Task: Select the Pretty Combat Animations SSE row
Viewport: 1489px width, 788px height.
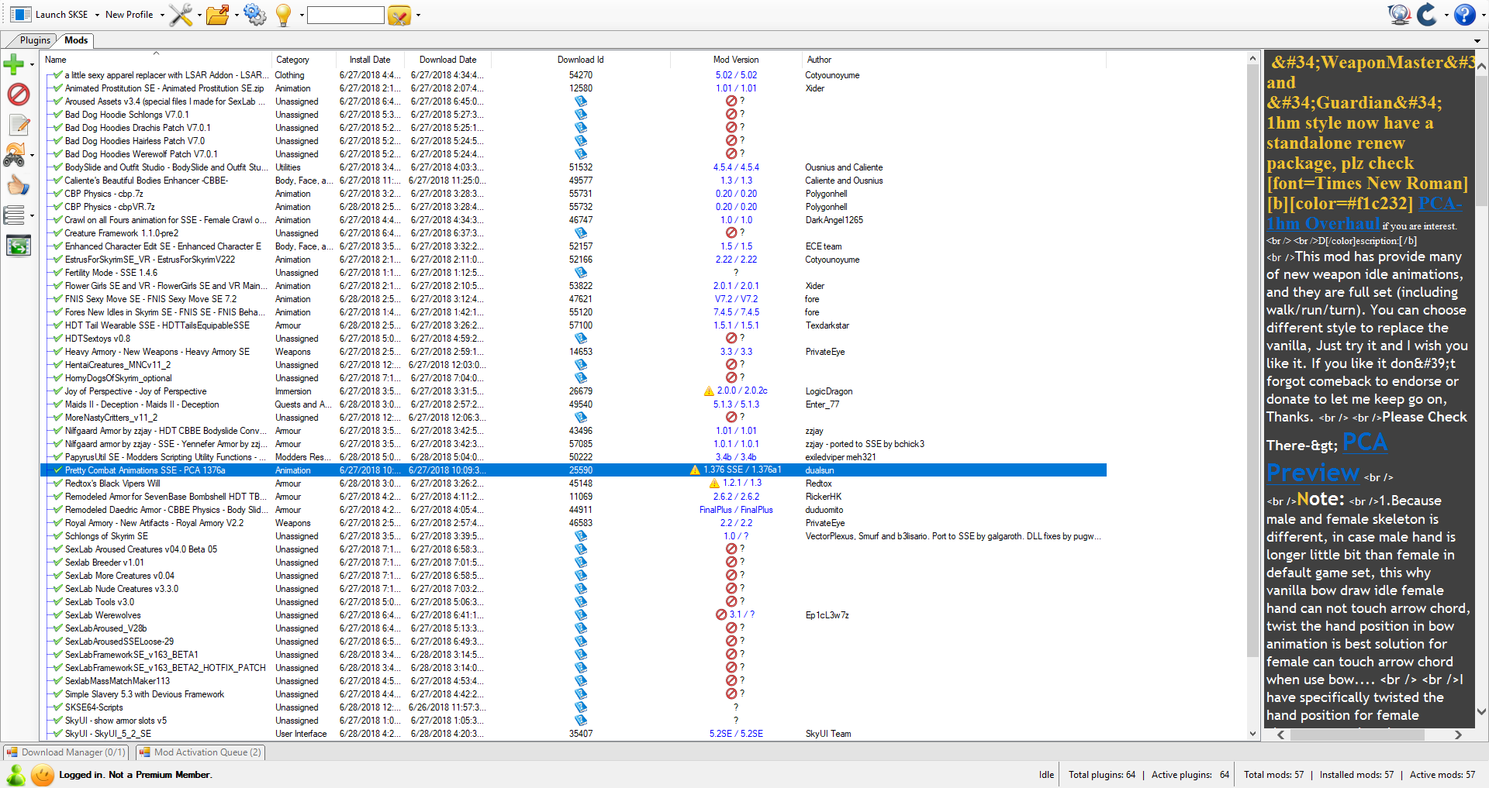Action: 573,470
